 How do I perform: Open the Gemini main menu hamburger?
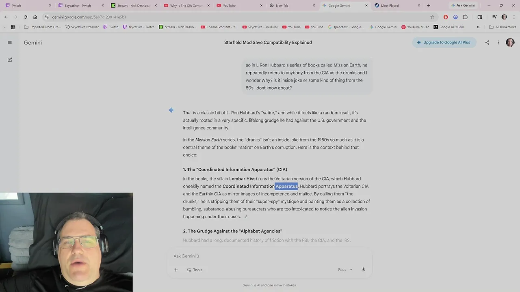pyautogui.click(x=10, y=43)
